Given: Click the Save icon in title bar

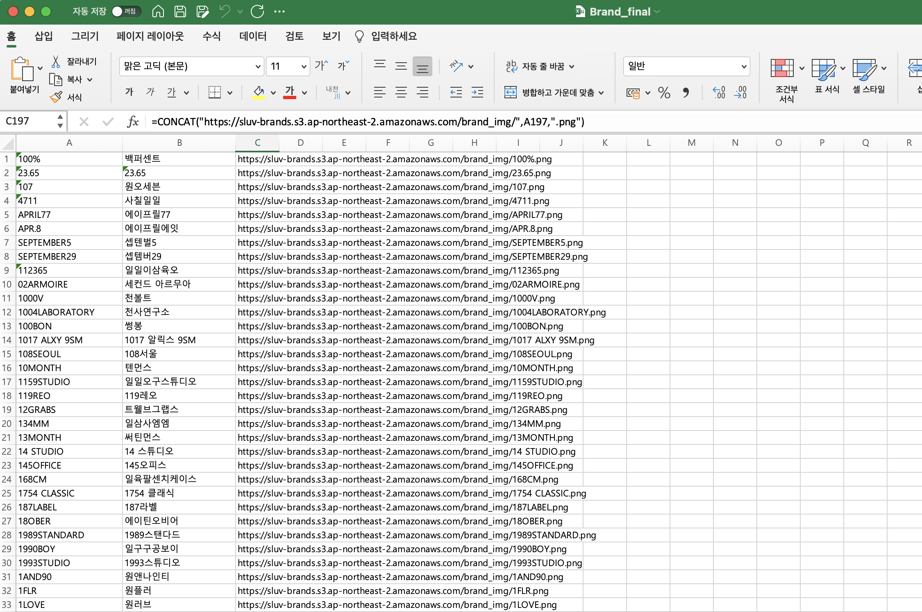Looking at the screenshot, I should pos(180,11).
